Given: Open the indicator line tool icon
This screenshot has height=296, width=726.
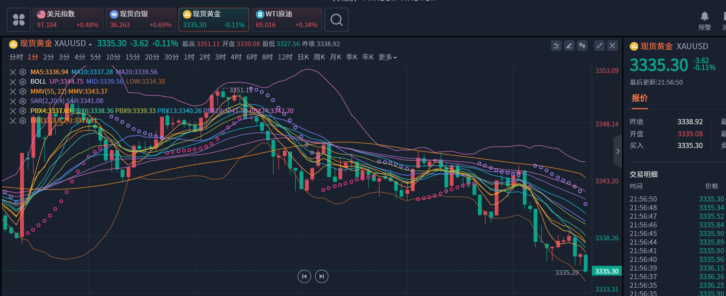Looking at the screenshot, I should coord(556,45).
